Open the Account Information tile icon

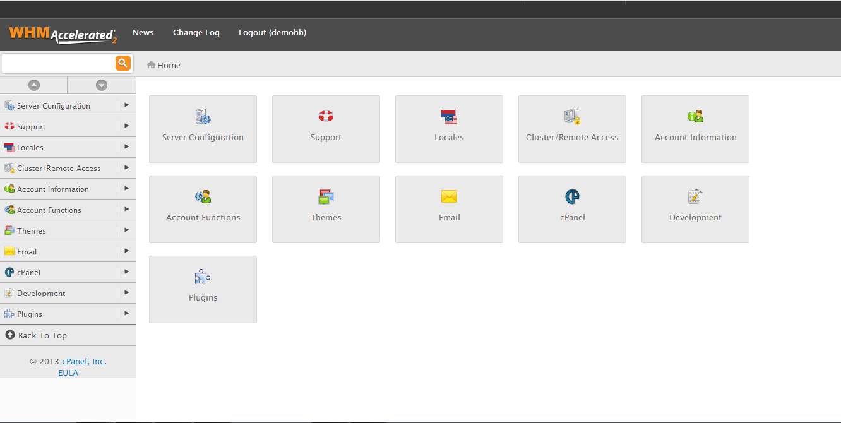695,117
